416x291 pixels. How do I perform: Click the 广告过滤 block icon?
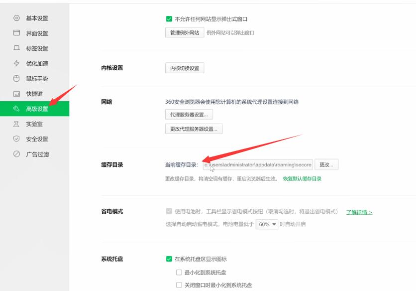tap(16, 154)
